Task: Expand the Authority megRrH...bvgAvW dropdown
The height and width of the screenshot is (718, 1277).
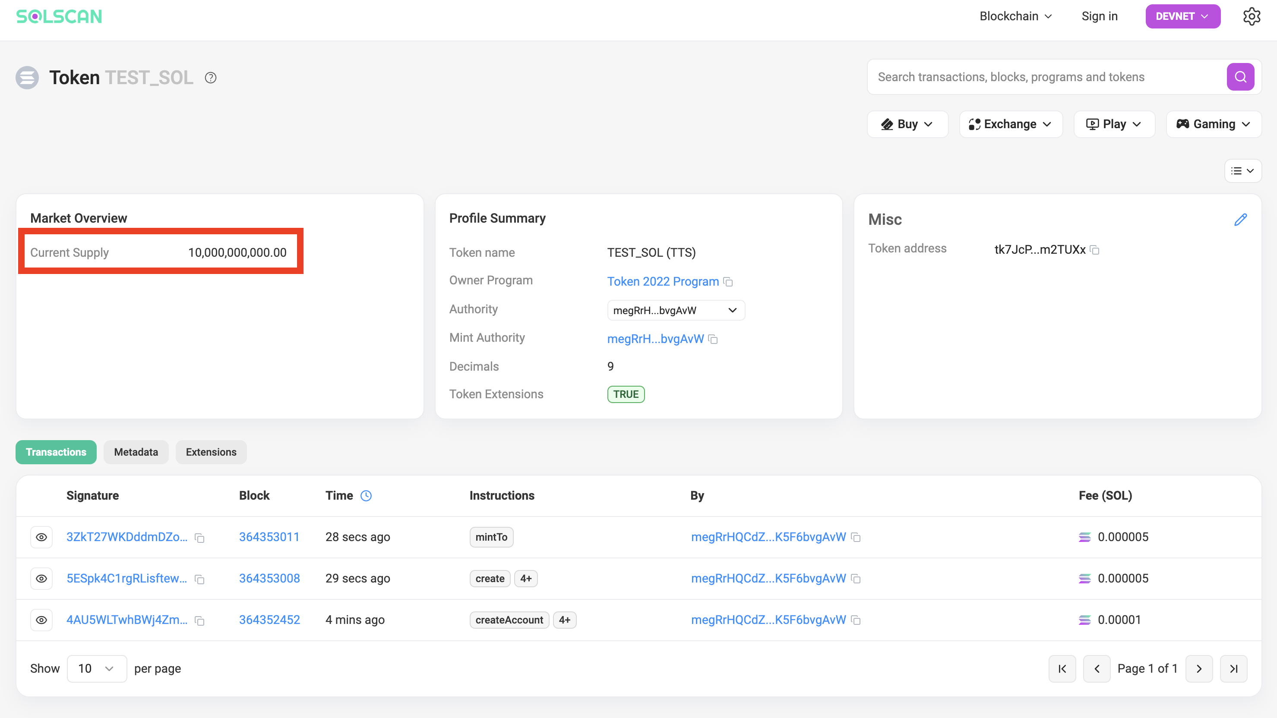Action: [676, 310]
